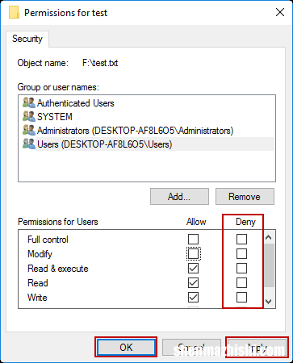The width and height of the screenshot is (293, 363).
Task: Confirm with the OK button
Action: [126, 347]
